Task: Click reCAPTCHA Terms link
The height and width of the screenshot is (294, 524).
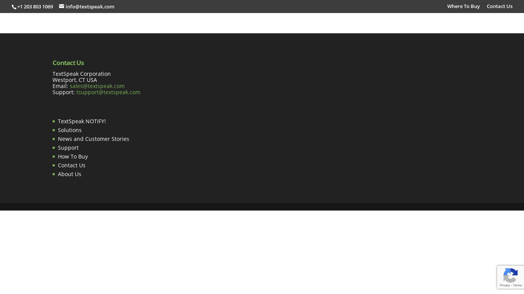Action: point(517,285)
